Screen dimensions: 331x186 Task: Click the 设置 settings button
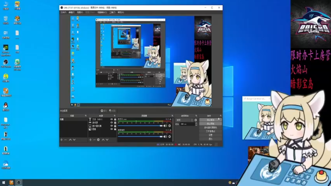(x=211, y=135)
